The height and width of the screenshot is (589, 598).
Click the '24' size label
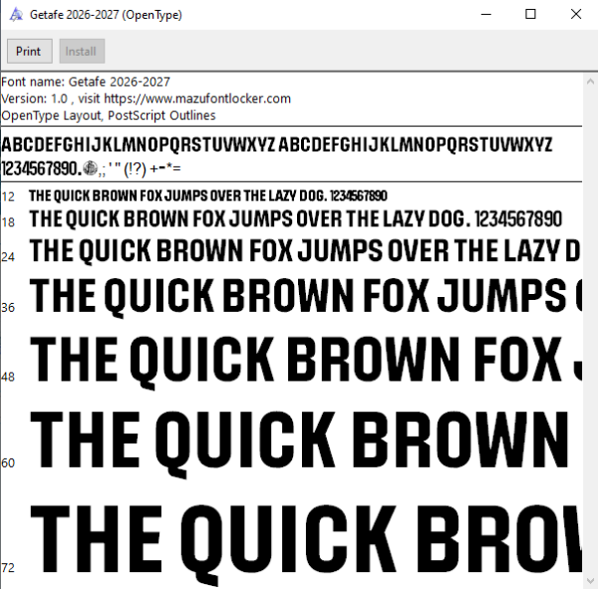(x=8, y=257)
